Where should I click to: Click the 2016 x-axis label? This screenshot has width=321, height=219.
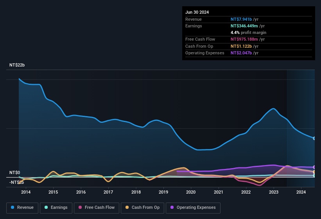(81, 192)
